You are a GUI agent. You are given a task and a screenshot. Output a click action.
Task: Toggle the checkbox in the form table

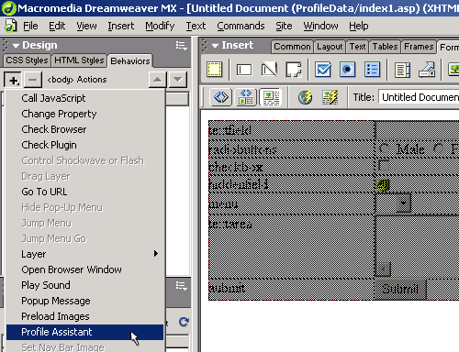[x=383, y=165]
